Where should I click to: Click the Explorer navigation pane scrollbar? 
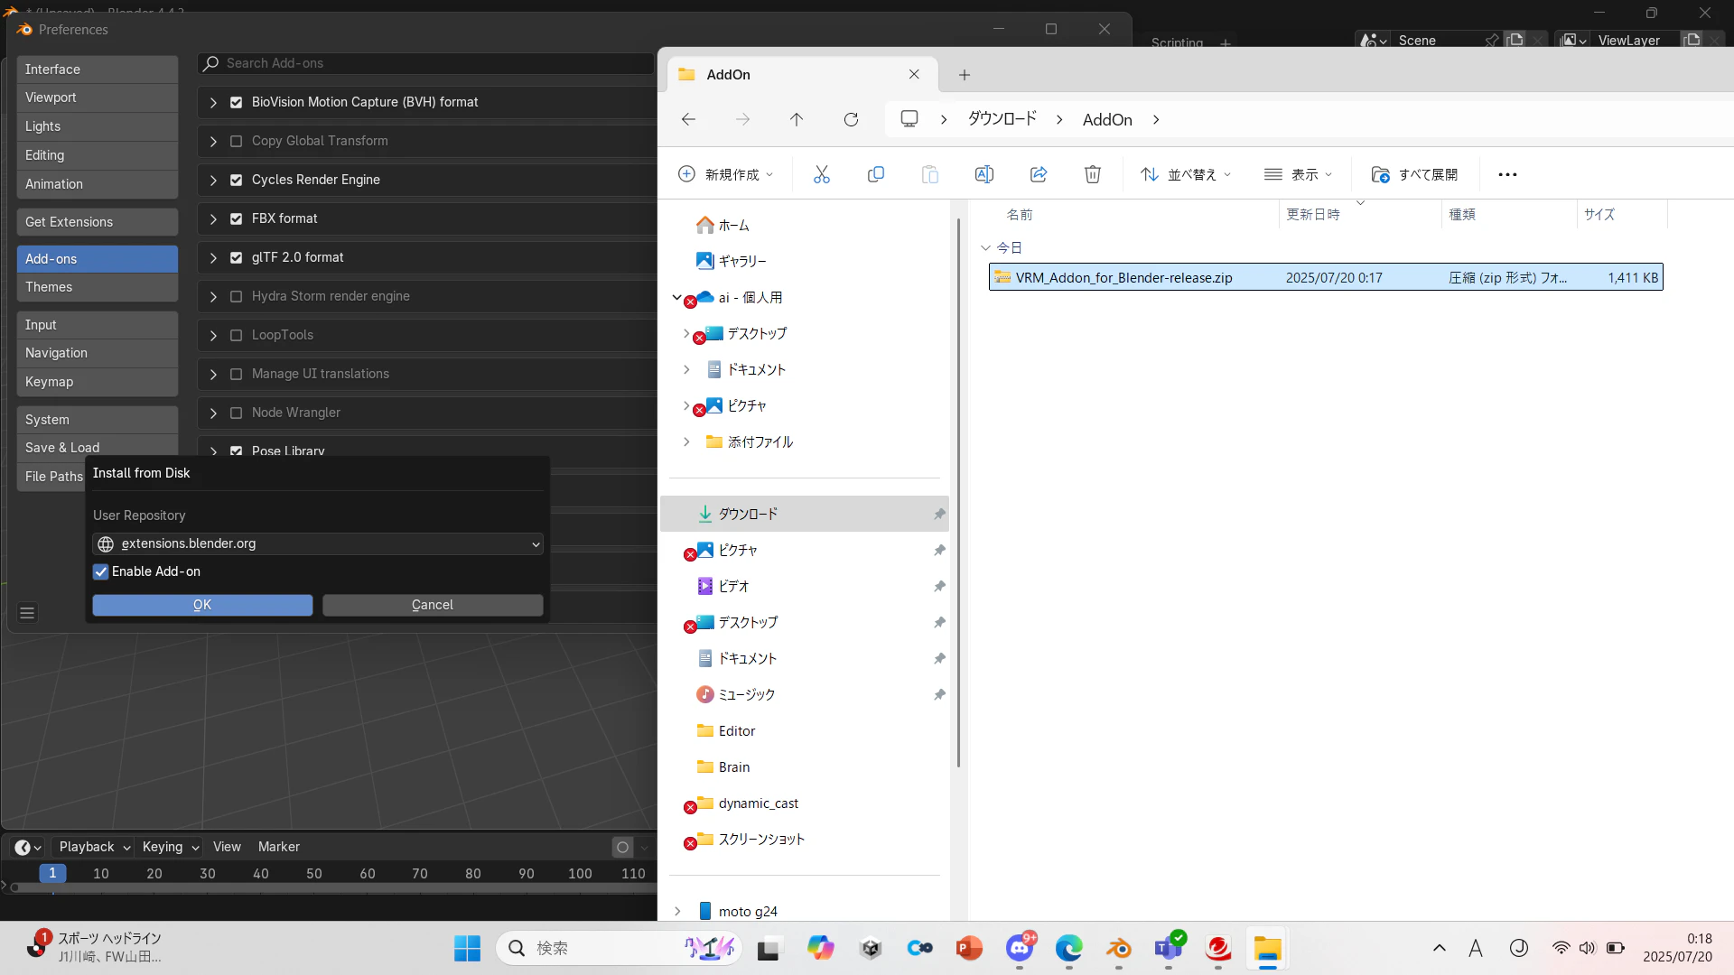point(958,492)
